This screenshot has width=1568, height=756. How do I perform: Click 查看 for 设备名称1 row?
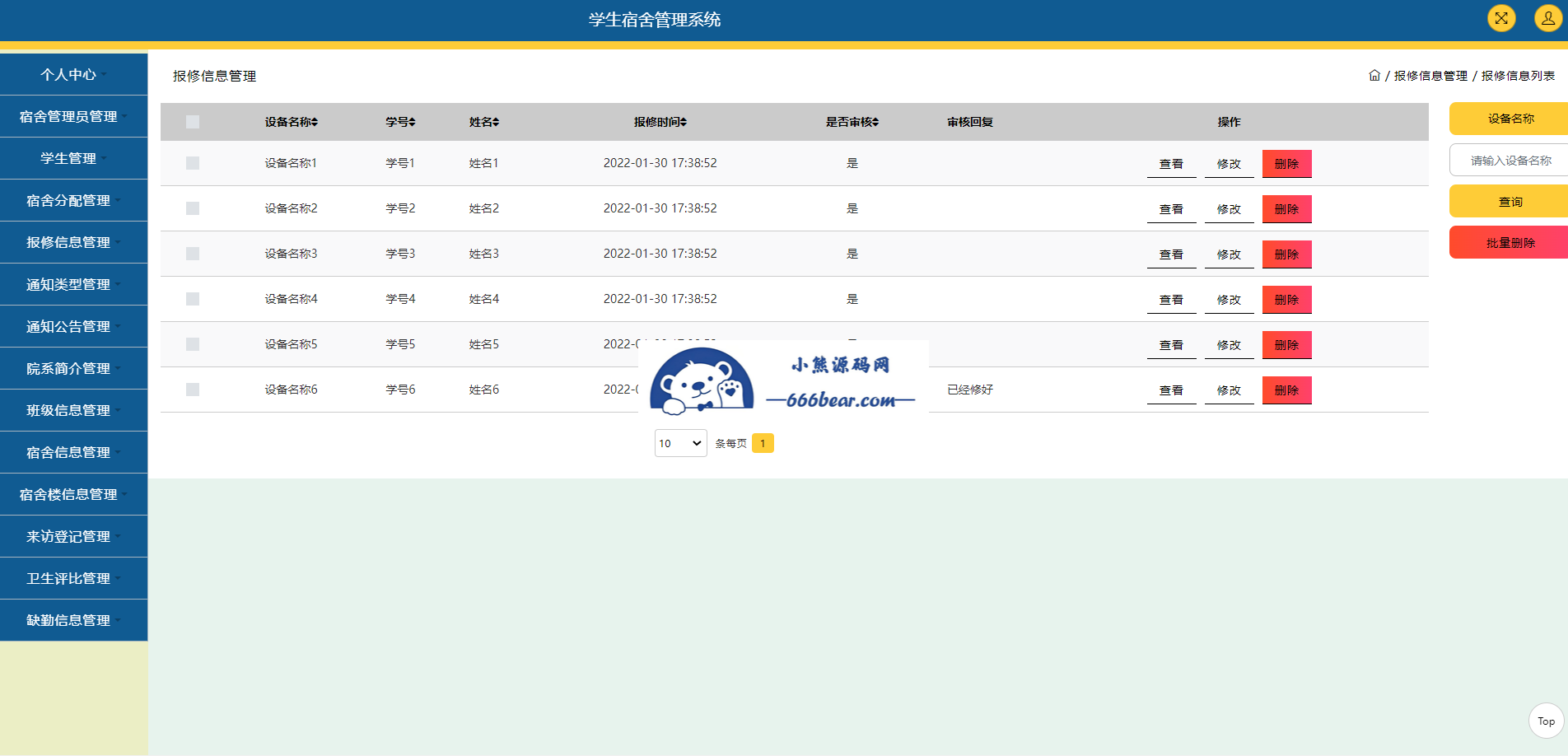pyautogui.click(x=1171, y=164)
